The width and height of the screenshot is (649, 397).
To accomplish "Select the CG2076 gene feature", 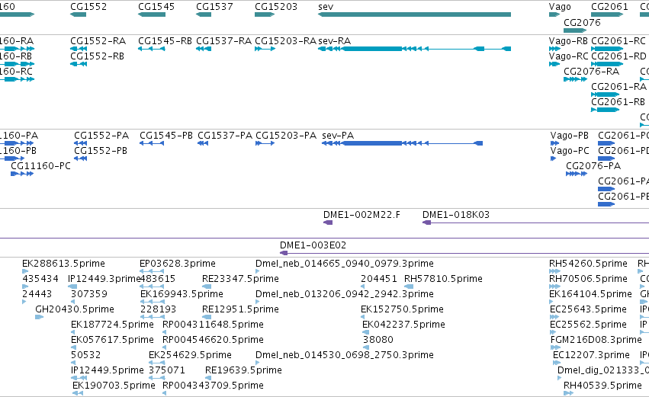I will (575, 30).
